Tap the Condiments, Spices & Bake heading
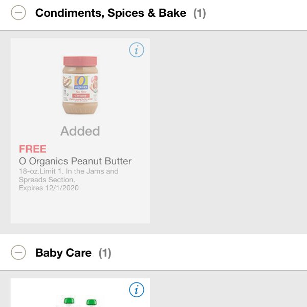 coord(111,13)
